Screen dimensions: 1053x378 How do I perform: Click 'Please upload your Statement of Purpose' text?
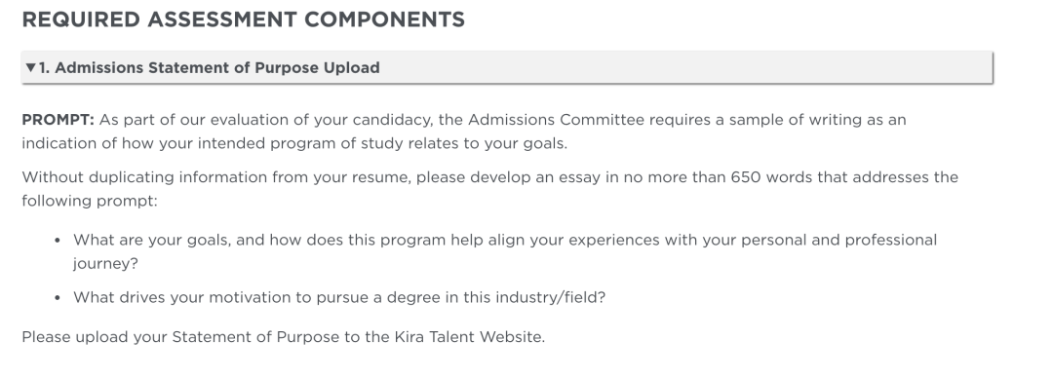[180, 337]
